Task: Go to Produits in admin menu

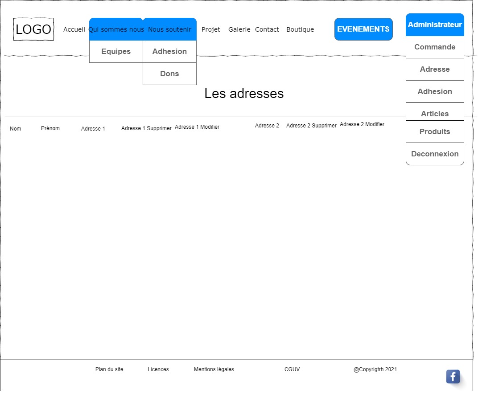Action: click(x=435, y=132)
